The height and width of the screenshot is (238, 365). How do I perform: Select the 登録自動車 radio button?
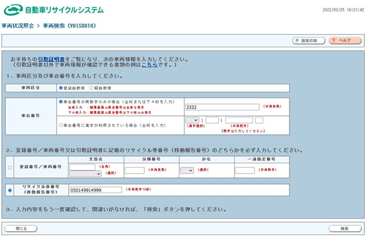(x=61, y=88)
